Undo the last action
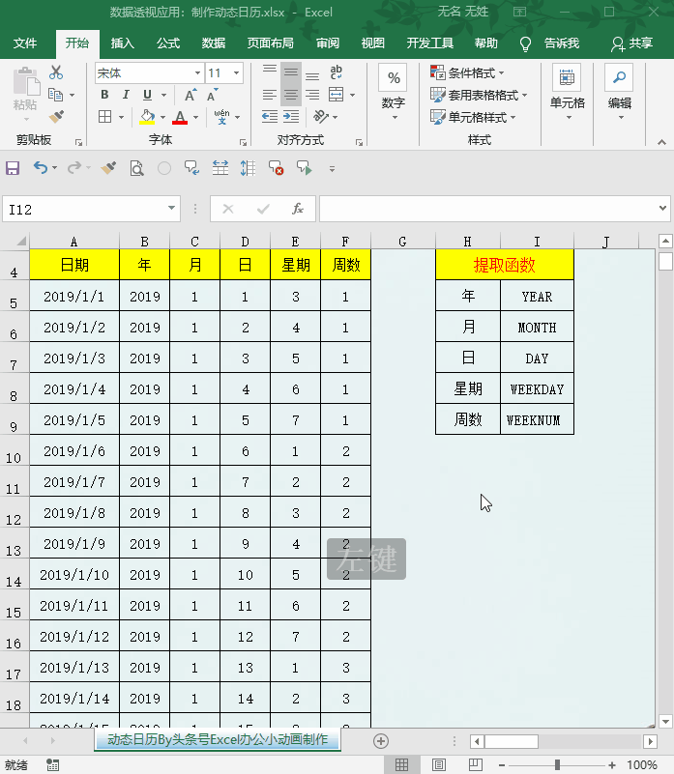The height and width of the screenshot is (774, 674). 41,168
